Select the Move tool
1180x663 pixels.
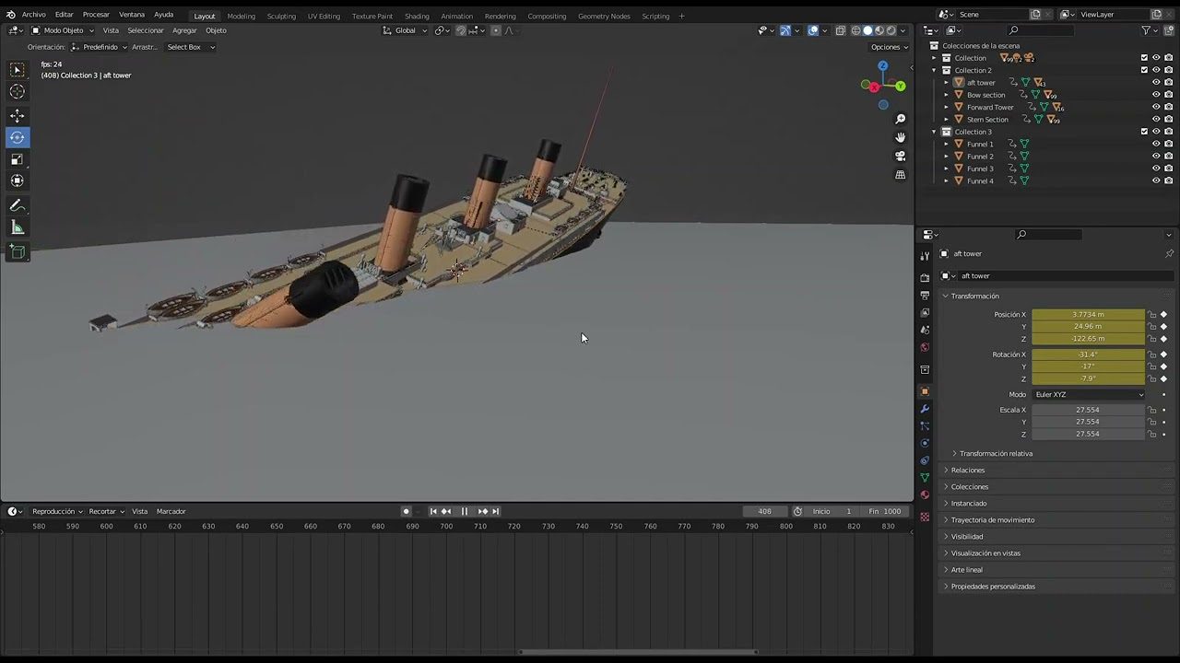tap(18, 115)
